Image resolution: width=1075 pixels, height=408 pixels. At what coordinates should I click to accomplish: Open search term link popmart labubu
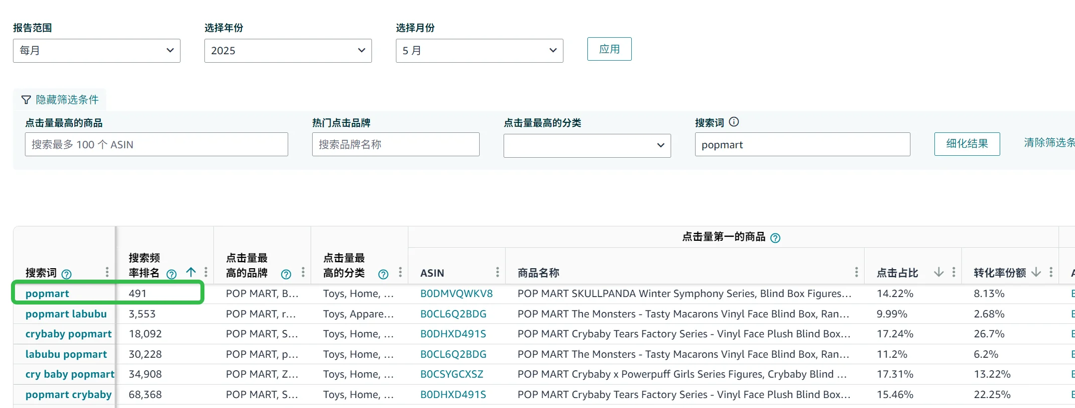(x=66, y=314)
